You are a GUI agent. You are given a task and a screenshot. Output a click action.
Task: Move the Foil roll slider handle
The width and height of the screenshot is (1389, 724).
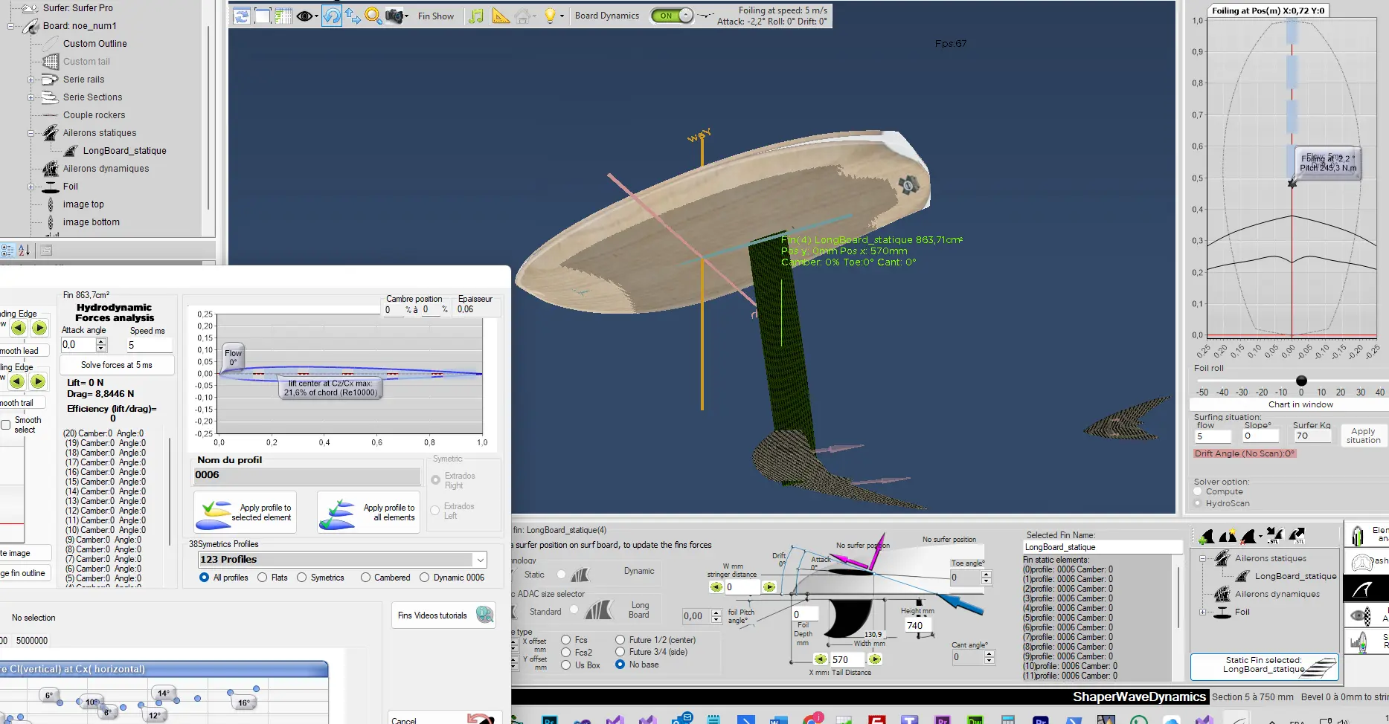pos(1301,381)
